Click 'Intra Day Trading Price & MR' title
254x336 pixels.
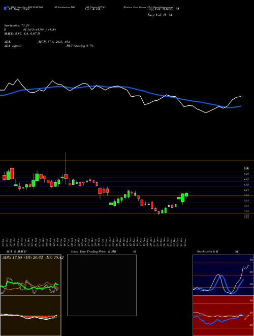(x=93, y=251)
